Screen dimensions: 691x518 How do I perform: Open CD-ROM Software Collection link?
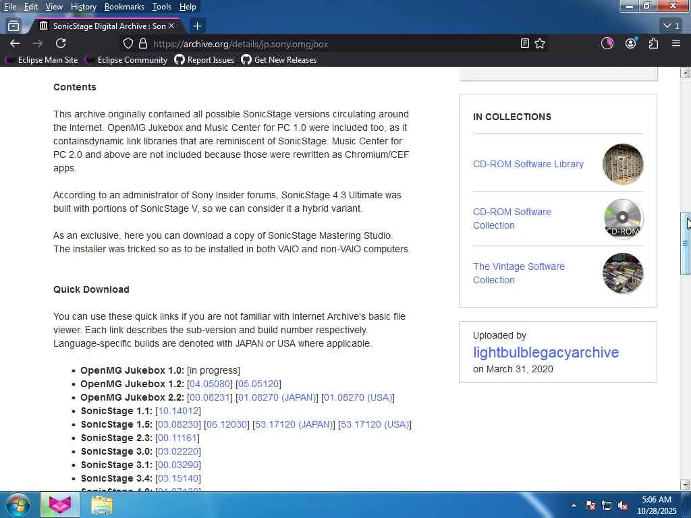click(x=512, y=219)
